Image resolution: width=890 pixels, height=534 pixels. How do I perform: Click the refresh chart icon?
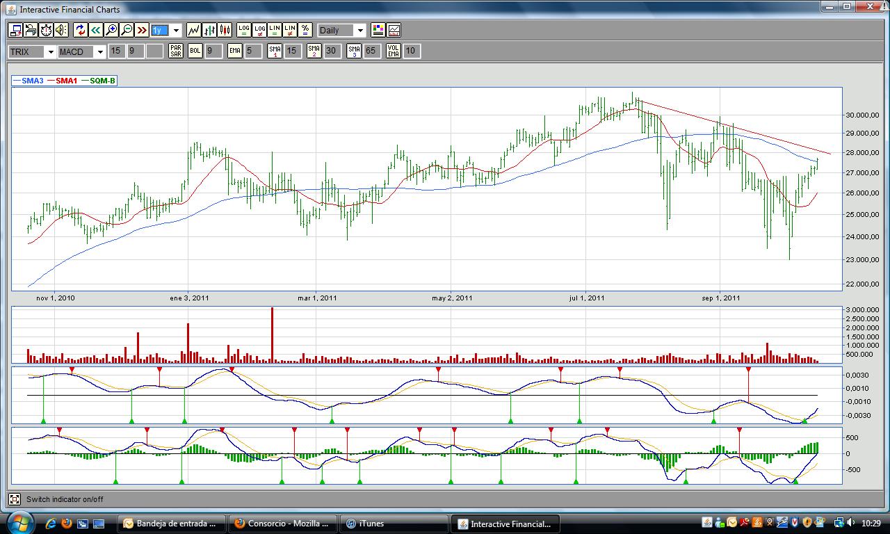(80, 30)
